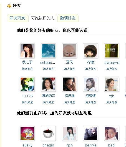Open the 泡海椒 username link
The height and width of the screenshot is (147, 126).
coord(90,96)
